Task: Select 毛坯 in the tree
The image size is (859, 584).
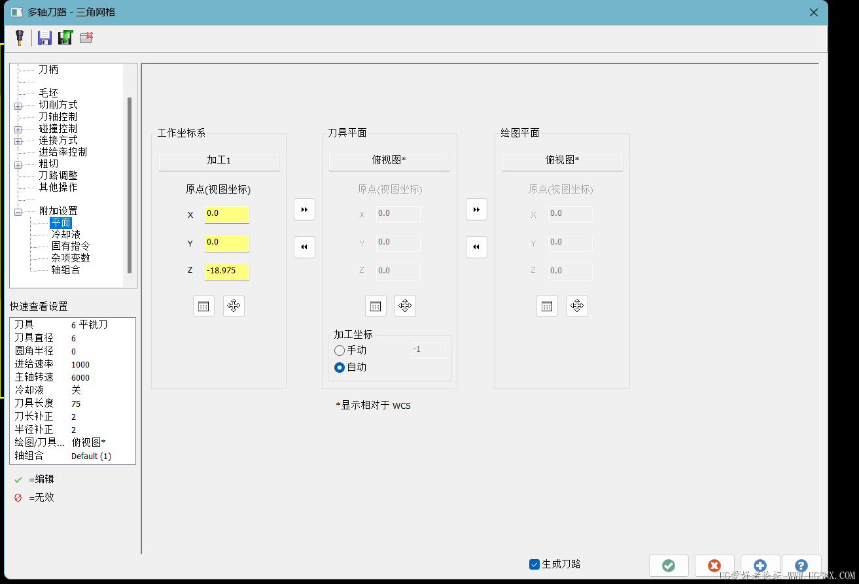Action: pos(48,93)
